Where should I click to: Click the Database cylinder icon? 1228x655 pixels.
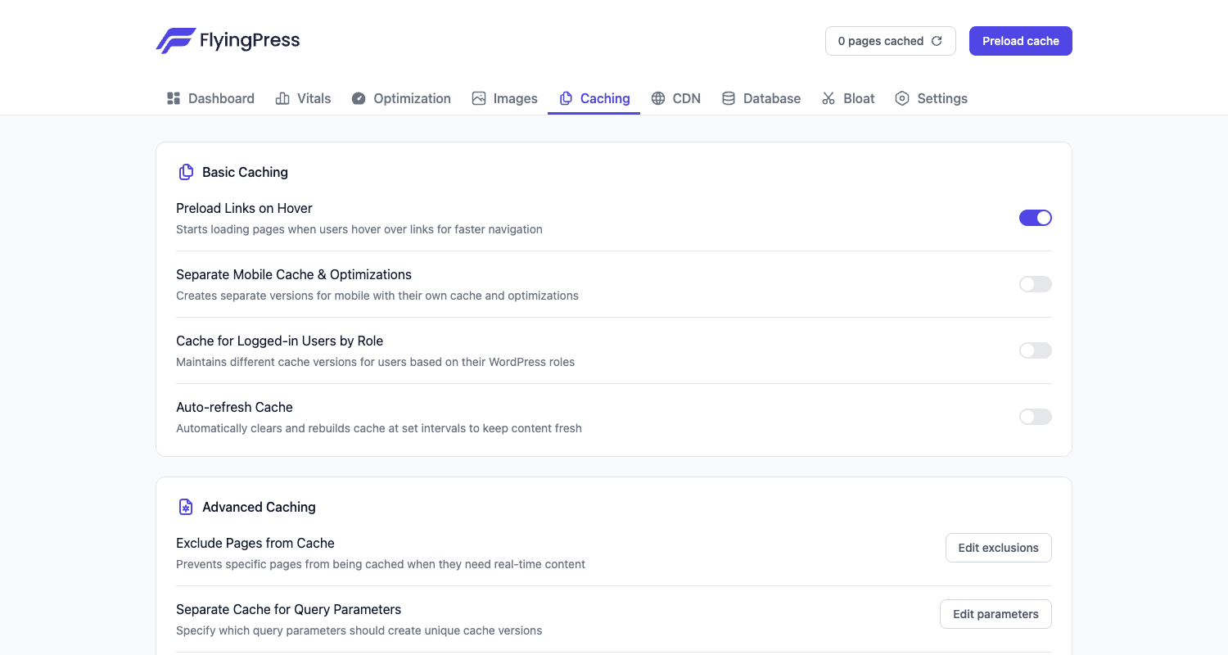point(729,98)
